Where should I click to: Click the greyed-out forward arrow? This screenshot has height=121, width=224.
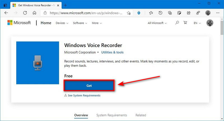coord(15,13)
